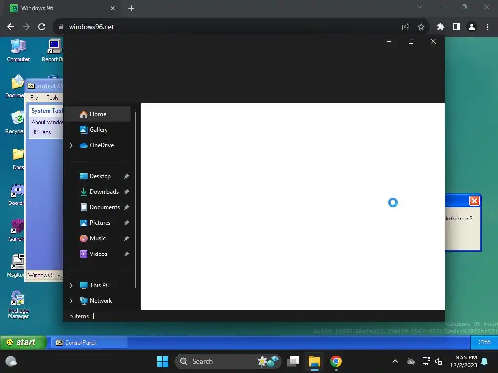Click the Gamein desktop shortcut
498x373 pixels.
(x=17, y=231)
